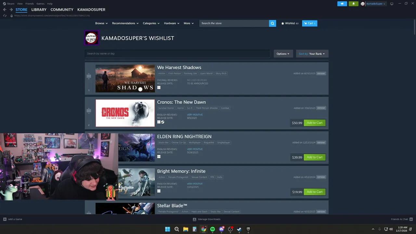The image size is (416, 234).
Task: Open Spotify from the taskbar
Action: click(213, 229)
